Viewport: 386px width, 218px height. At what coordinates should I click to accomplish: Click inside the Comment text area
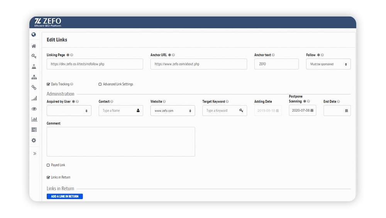click(121, 142)
